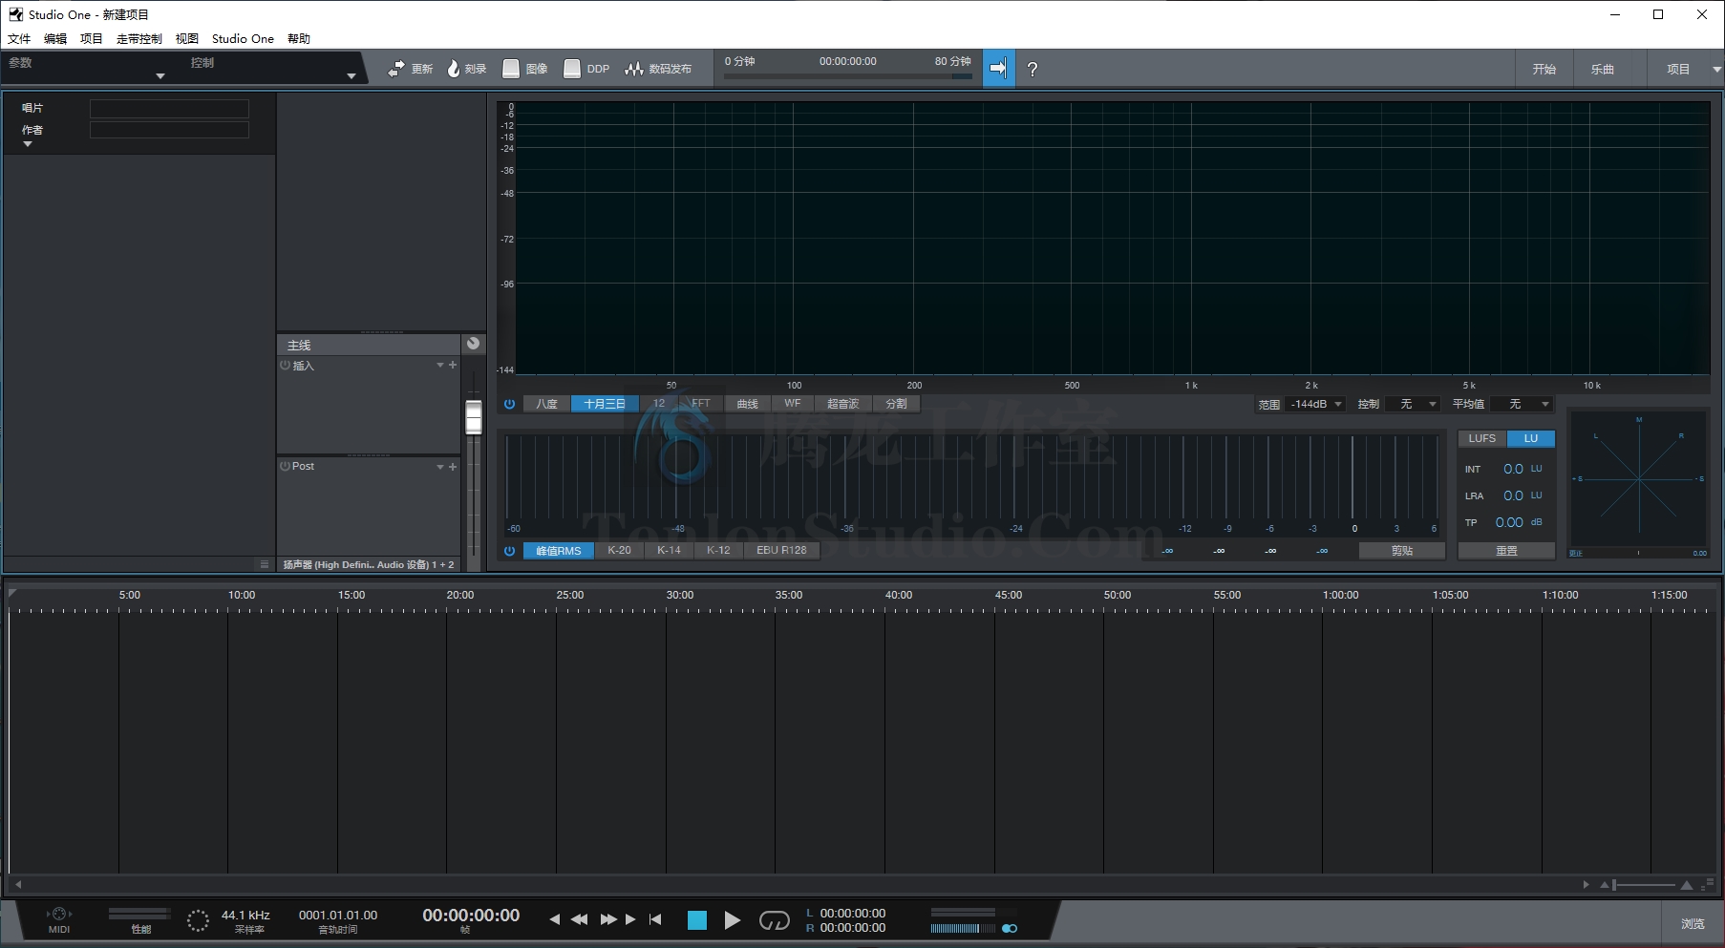This screenshot has height=948, width=1725.
Task: Click the next track single-right arrow
Action: click(x=630, y=919)
